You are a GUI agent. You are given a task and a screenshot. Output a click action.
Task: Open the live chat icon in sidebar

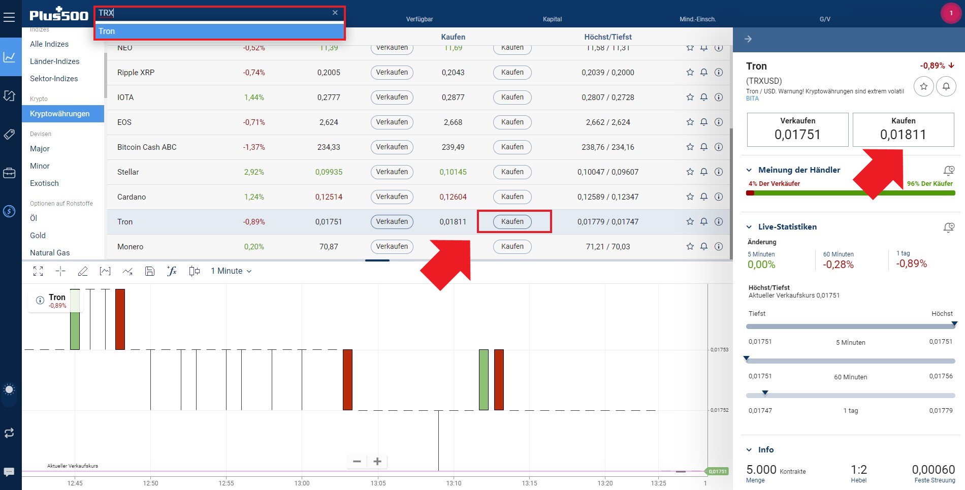tap(9, 471)
